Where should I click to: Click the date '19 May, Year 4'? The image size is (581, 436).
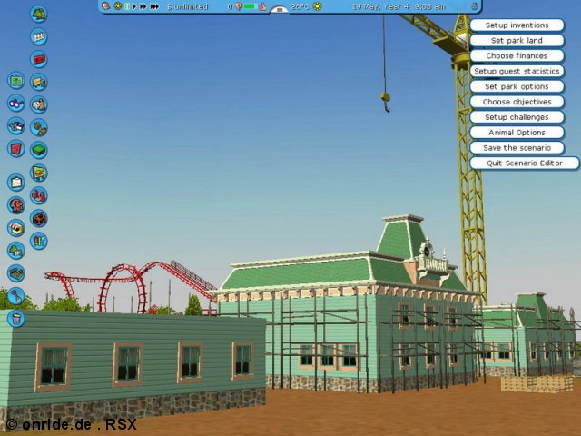click(x=380, y=6)
